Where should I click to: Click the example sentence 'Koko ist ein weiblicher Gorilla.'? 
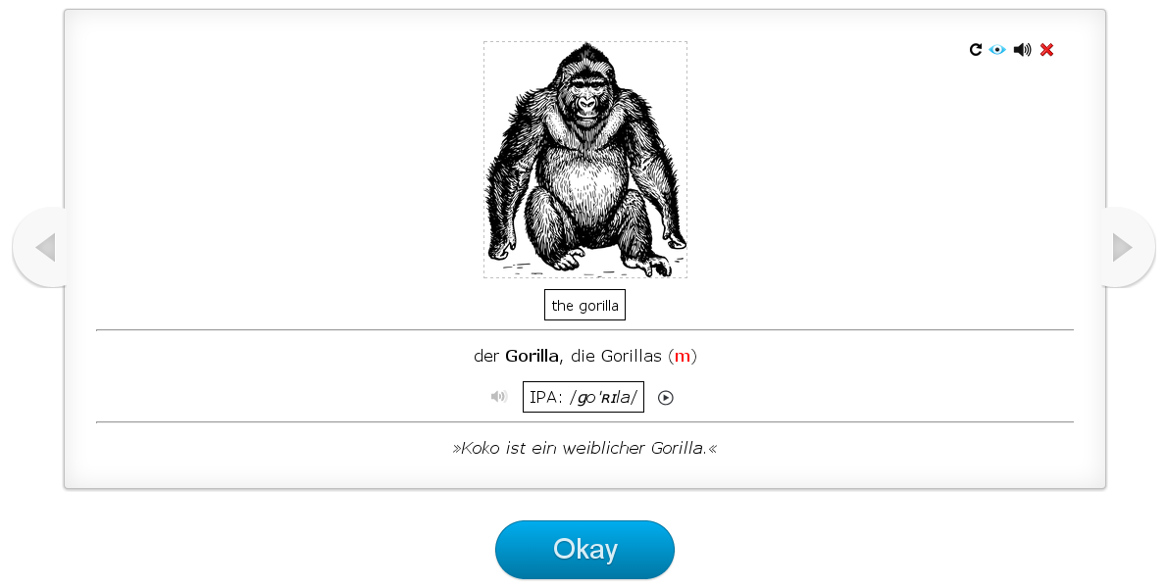pos(585,448)
